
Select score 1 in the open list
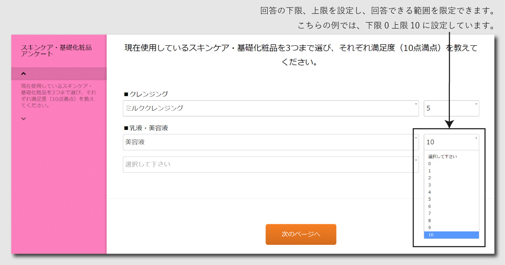pos(451,171)
